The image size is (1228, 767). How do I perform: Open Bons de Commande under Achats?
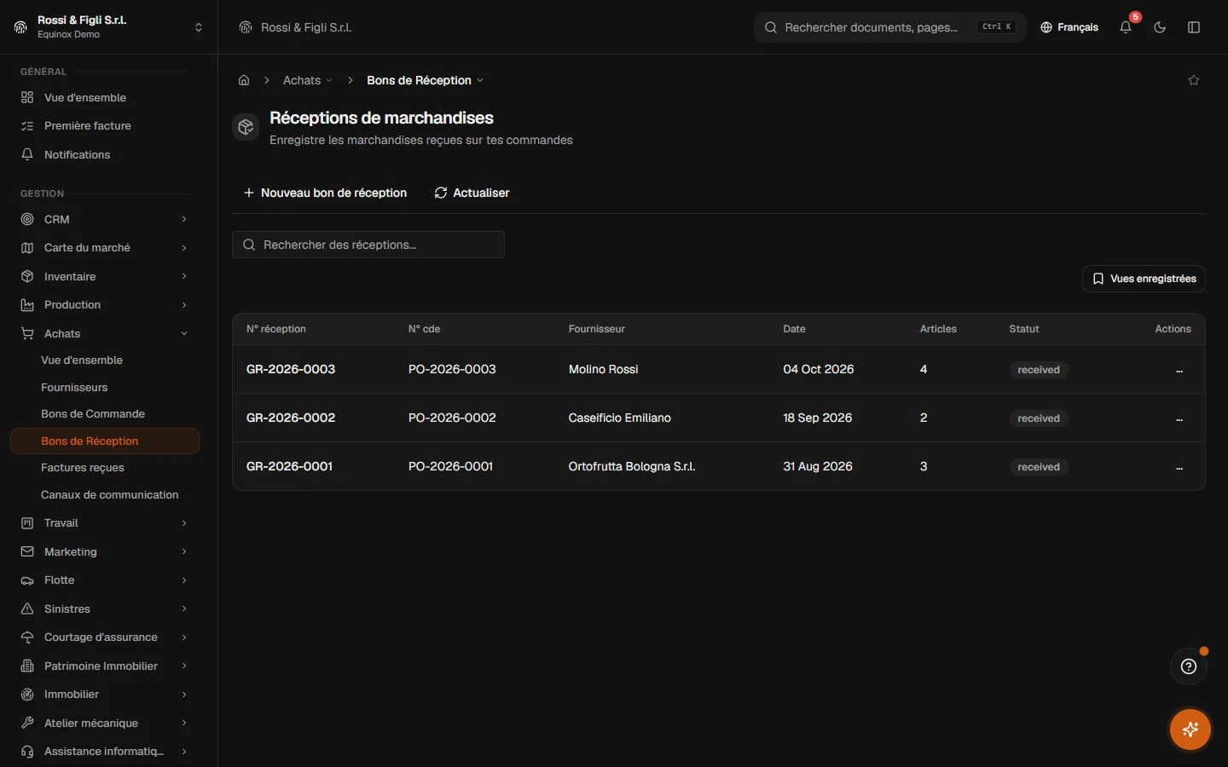click(105, 414)
